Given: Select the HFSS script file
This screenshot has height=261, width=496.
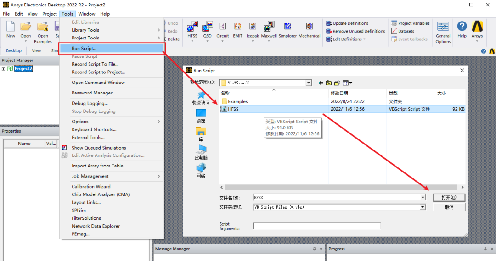Looking at the screenshot, I should point(343,109).
